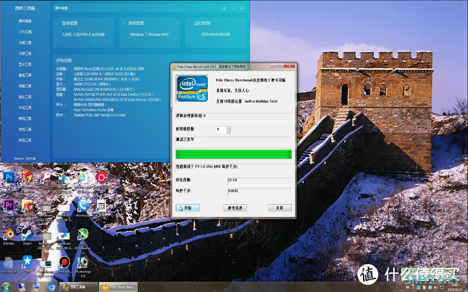Select 内存工具 in toolbox sidebar
This screenshot has height=292, width=468.
tap(25, 54)
